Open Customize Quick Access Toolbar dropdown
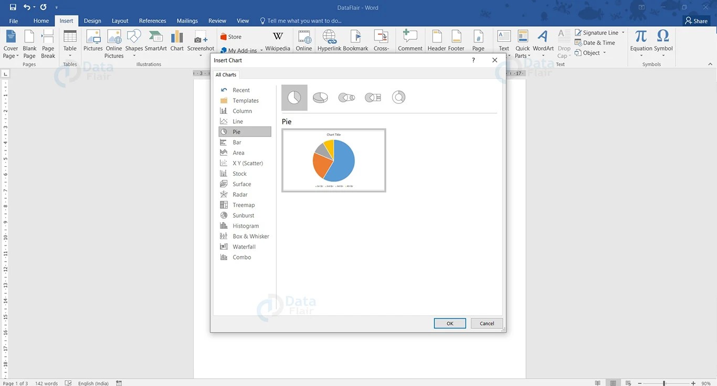Screen dimensions: 717x386 click(x=57, y=7)
